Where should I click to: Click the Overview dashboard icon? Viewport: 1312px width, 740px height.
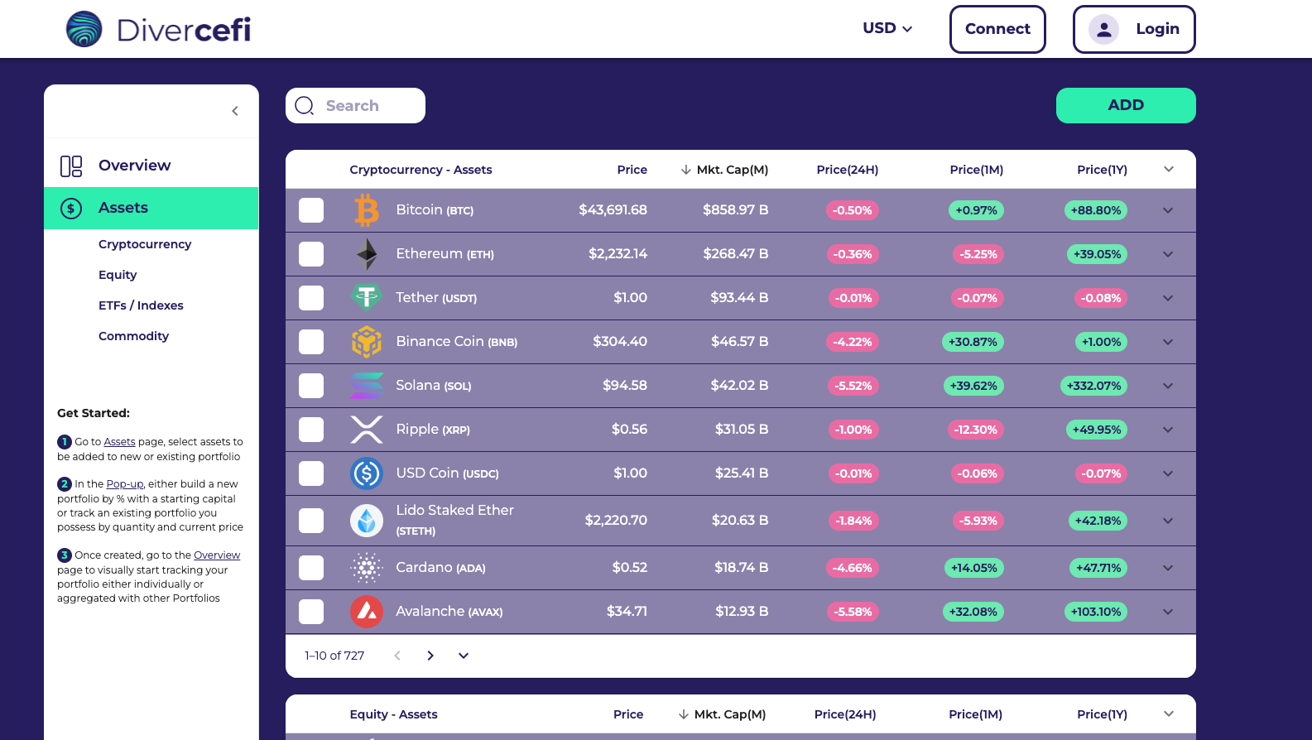click(x=71, y=166)
